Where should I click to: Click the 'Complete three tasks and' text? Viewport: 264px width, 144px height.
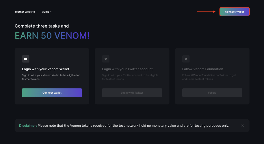42,26
